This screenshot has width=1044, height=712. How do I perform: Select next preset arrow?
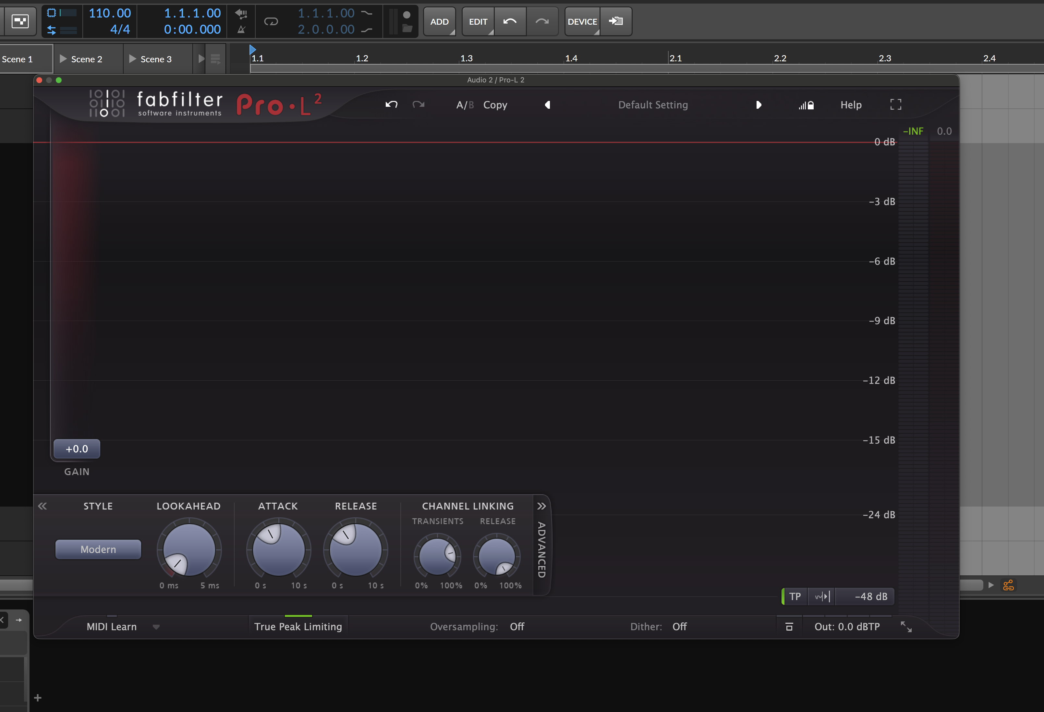758,105
